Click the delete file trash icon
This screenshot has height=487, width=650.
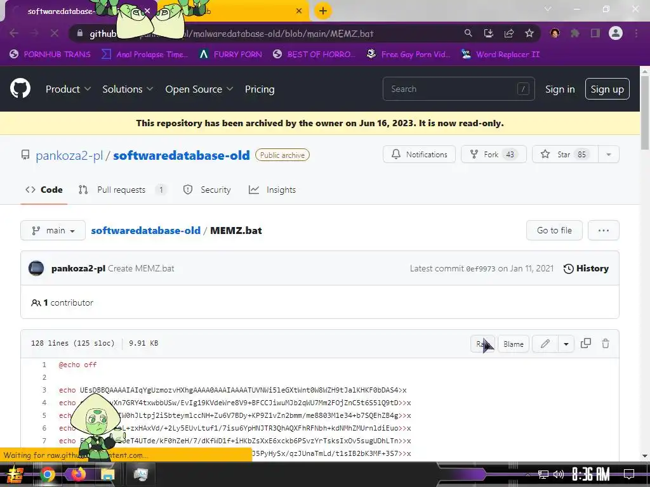pyautogui.click(x=605, y=343)
